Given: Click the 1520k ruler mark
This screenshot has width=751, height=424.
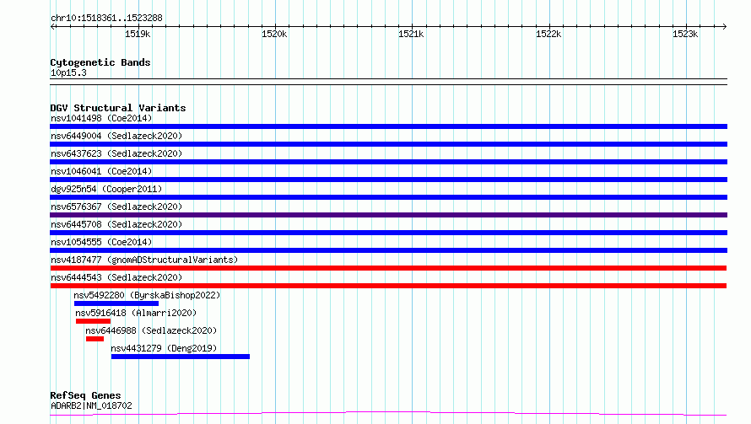Looking at the screenshot, I should 274,34.
